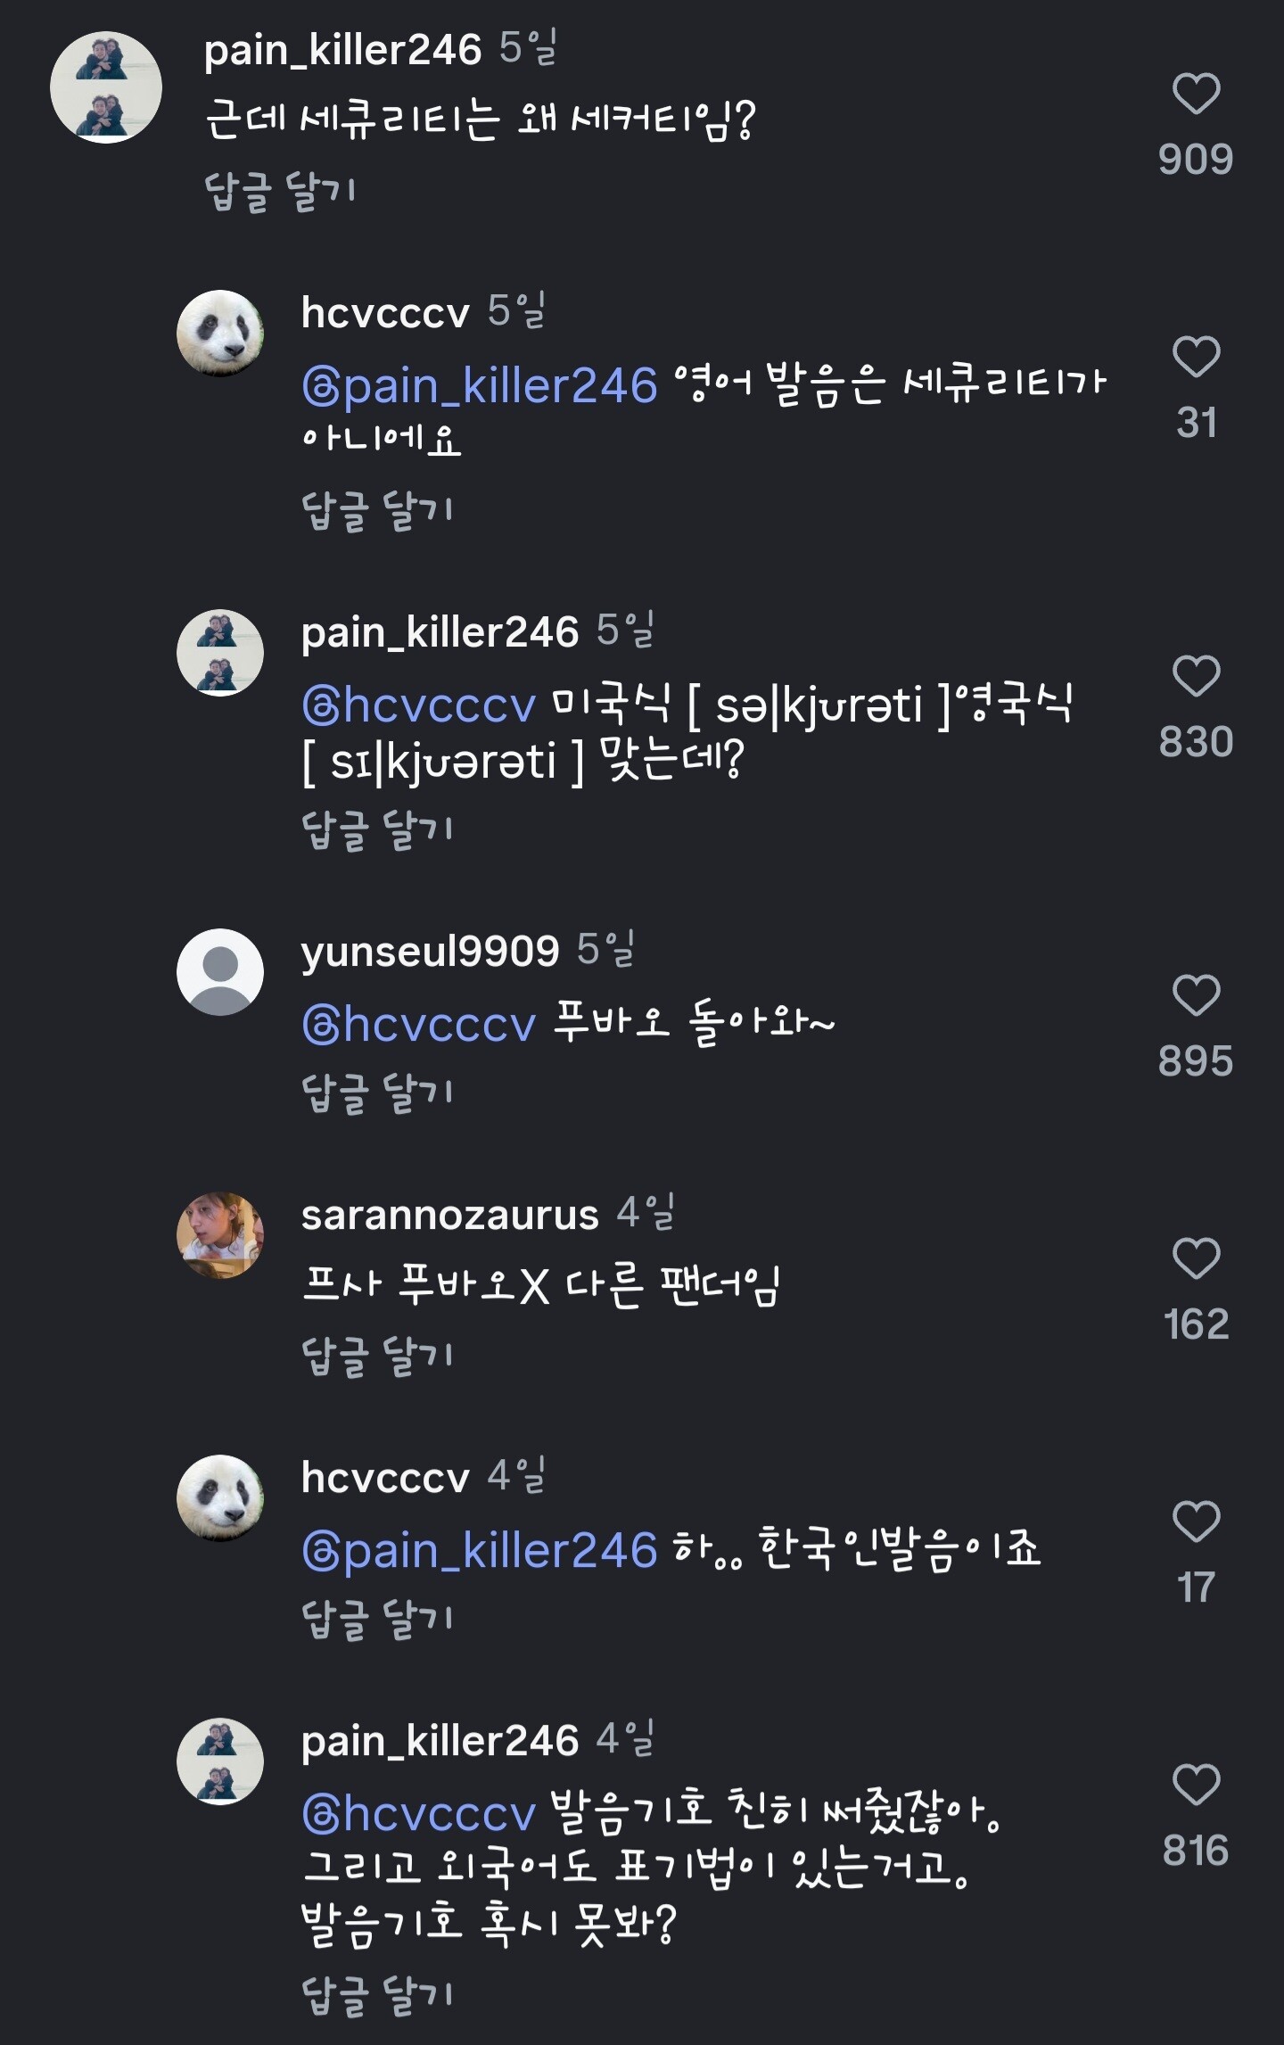1284x2045 pixels.
Task: Open pain_killer246's avatar on the top comment
Action: (106, 87)
